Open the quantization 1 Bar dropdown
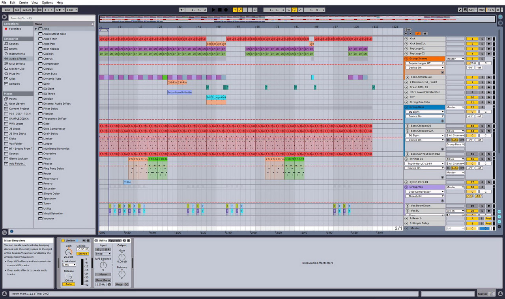This screenshot has width=505, height=299. pos(71,9)
